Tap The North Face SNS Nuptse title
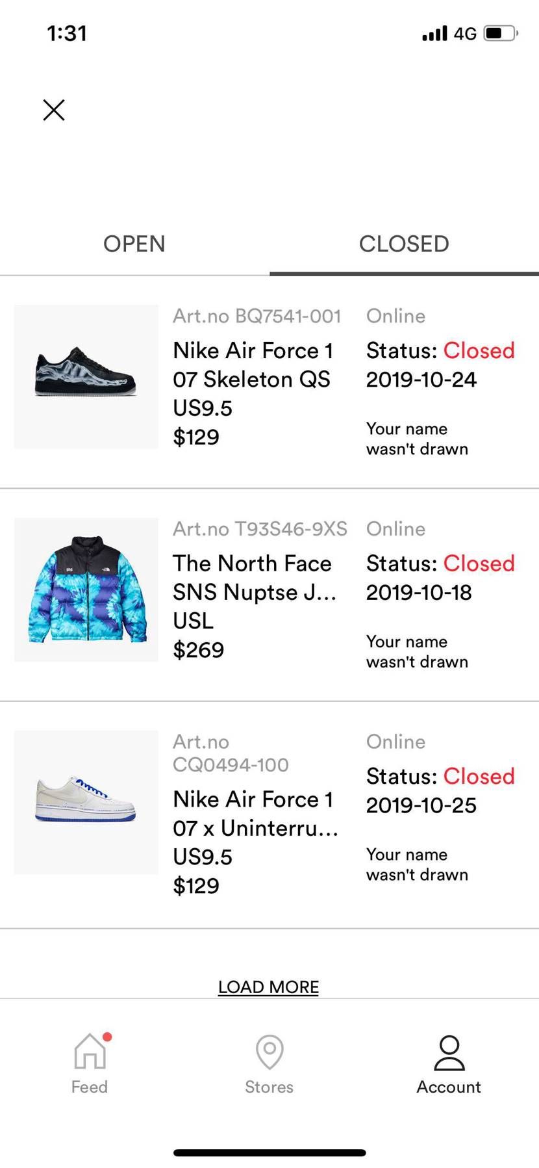The width and height of the screenshot is (539, 1168). tap(254, 577)
